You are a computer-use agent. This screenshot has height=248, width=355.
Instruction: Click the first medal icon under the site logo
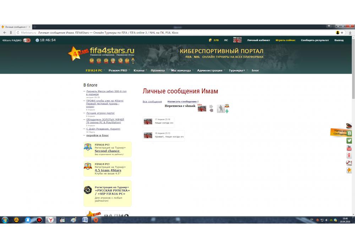click(92, 61)
